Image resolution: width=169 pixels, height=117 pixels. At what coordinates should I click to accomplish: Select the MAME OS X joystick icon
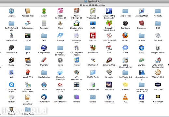click(28, 72)
